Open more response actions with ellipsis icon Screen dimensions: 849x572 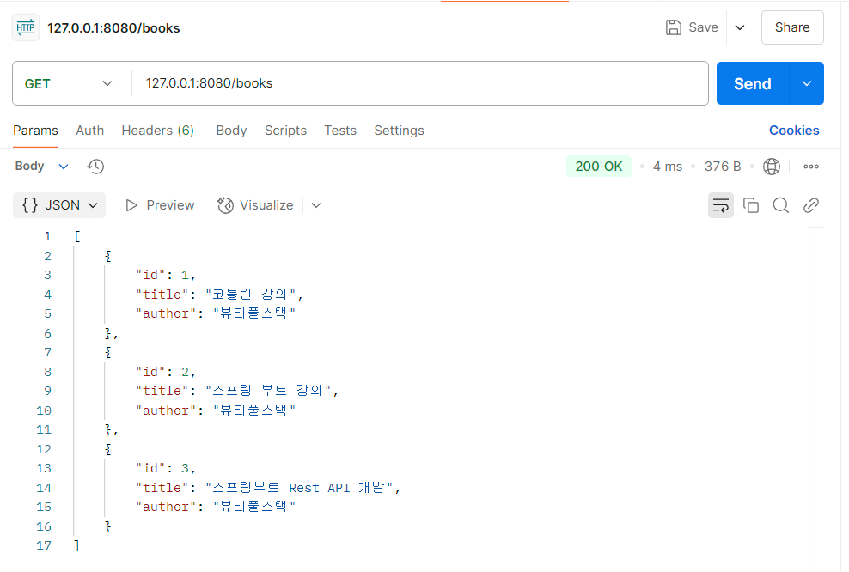(x=809, y=166)
